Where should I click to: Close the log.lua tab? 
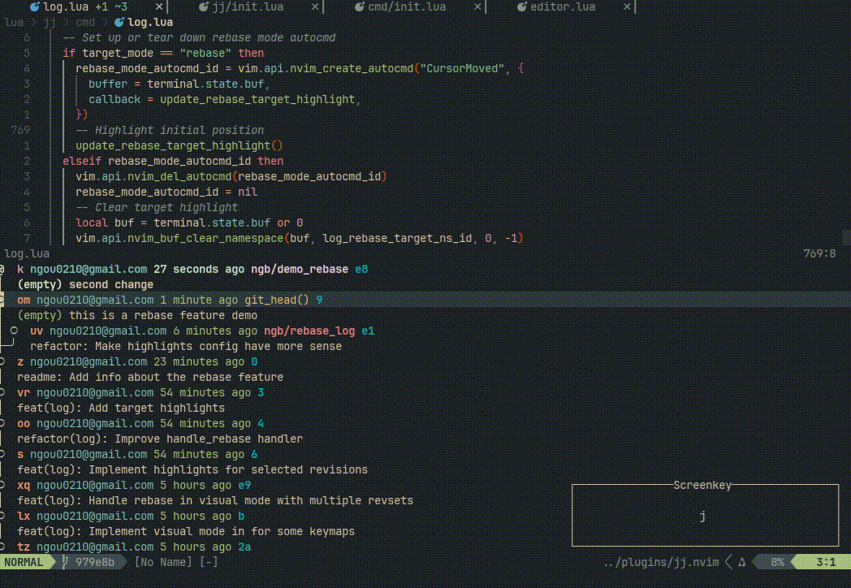[x=159, y=7]
